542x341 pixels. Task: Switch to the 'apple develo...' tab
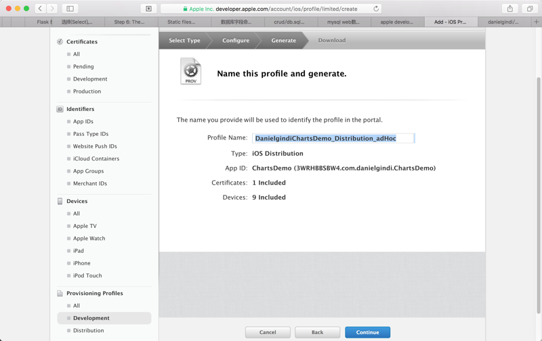tap(397, 22)
